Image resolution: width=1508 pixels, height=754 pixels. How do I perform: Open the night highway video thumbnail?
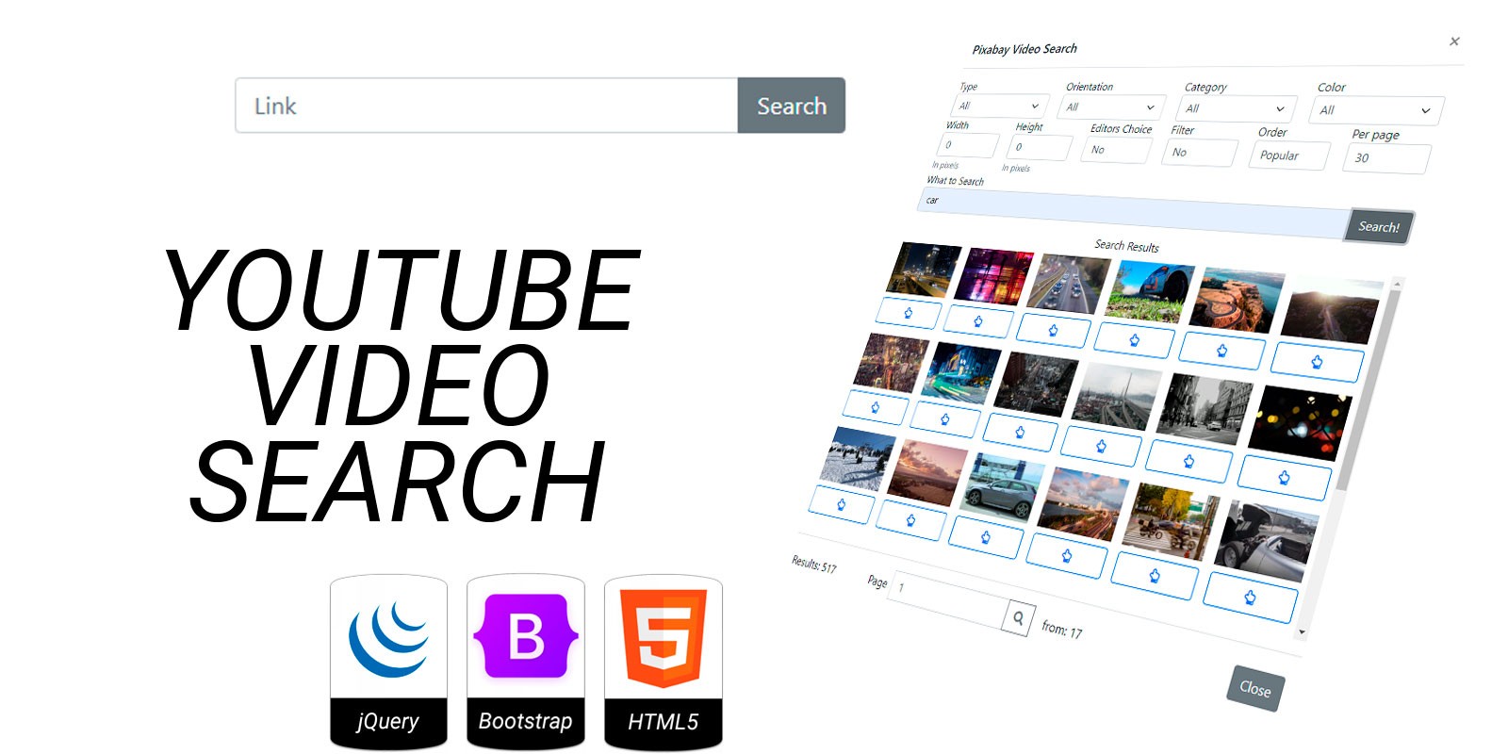click(924, 270)
